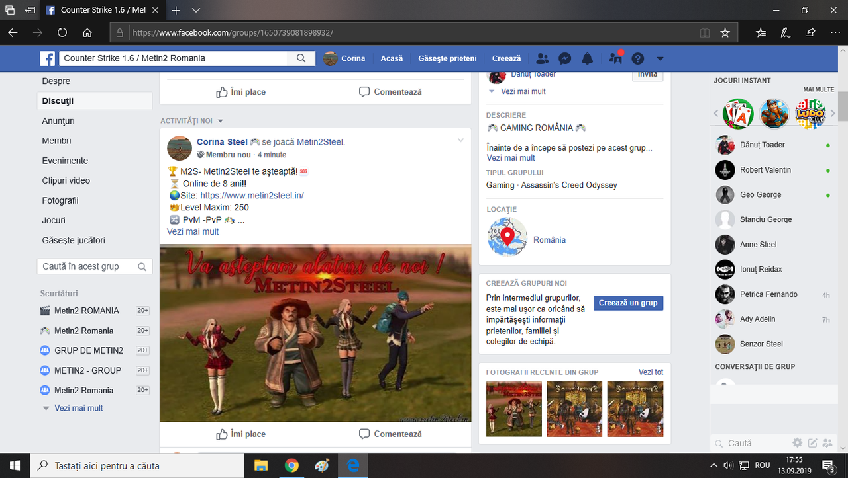This screenshot has width=848, height=478.
Task: Add page to favorites with star
Action: 725,32
